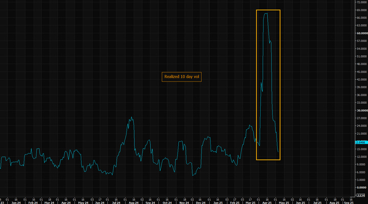Screen dimensions: 368x204
Task: Click the Dec 24 month label
Action: point(200,202)
